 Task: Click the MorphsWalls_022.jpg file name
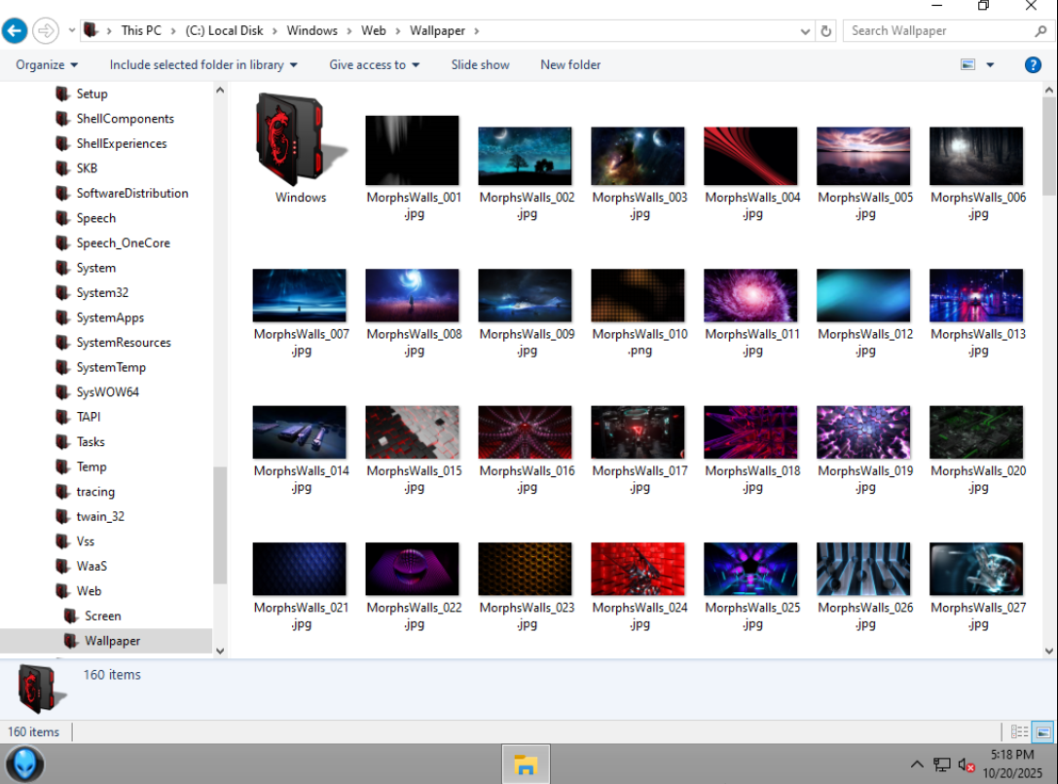[415, 616]
